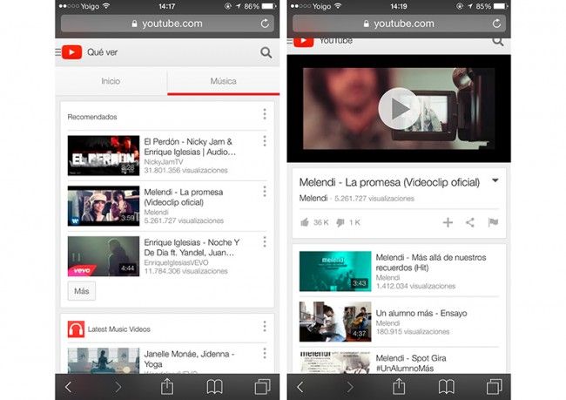Open search in left phone header

click(266, 53)
